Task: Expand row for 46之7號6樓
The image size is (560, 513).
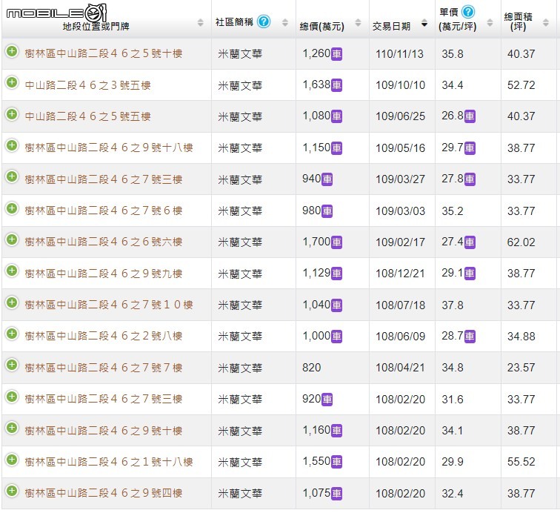Action: tap(12, 208)
